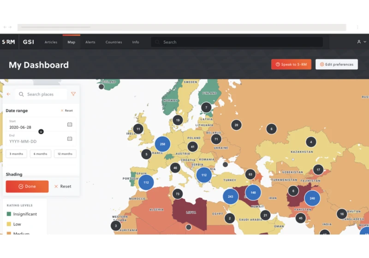369x258 pixels.
Task: Click the 71 marker near Belarus
Action: click(x=216, y=139)
